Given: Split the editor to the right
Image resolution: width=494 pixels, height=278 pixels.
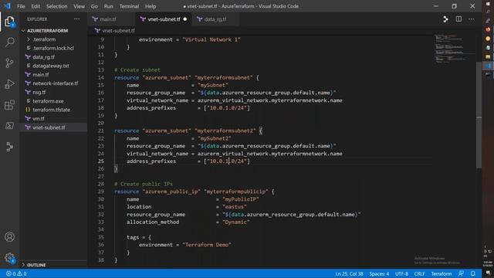Looking at the screenshot, I should (458, 19).
